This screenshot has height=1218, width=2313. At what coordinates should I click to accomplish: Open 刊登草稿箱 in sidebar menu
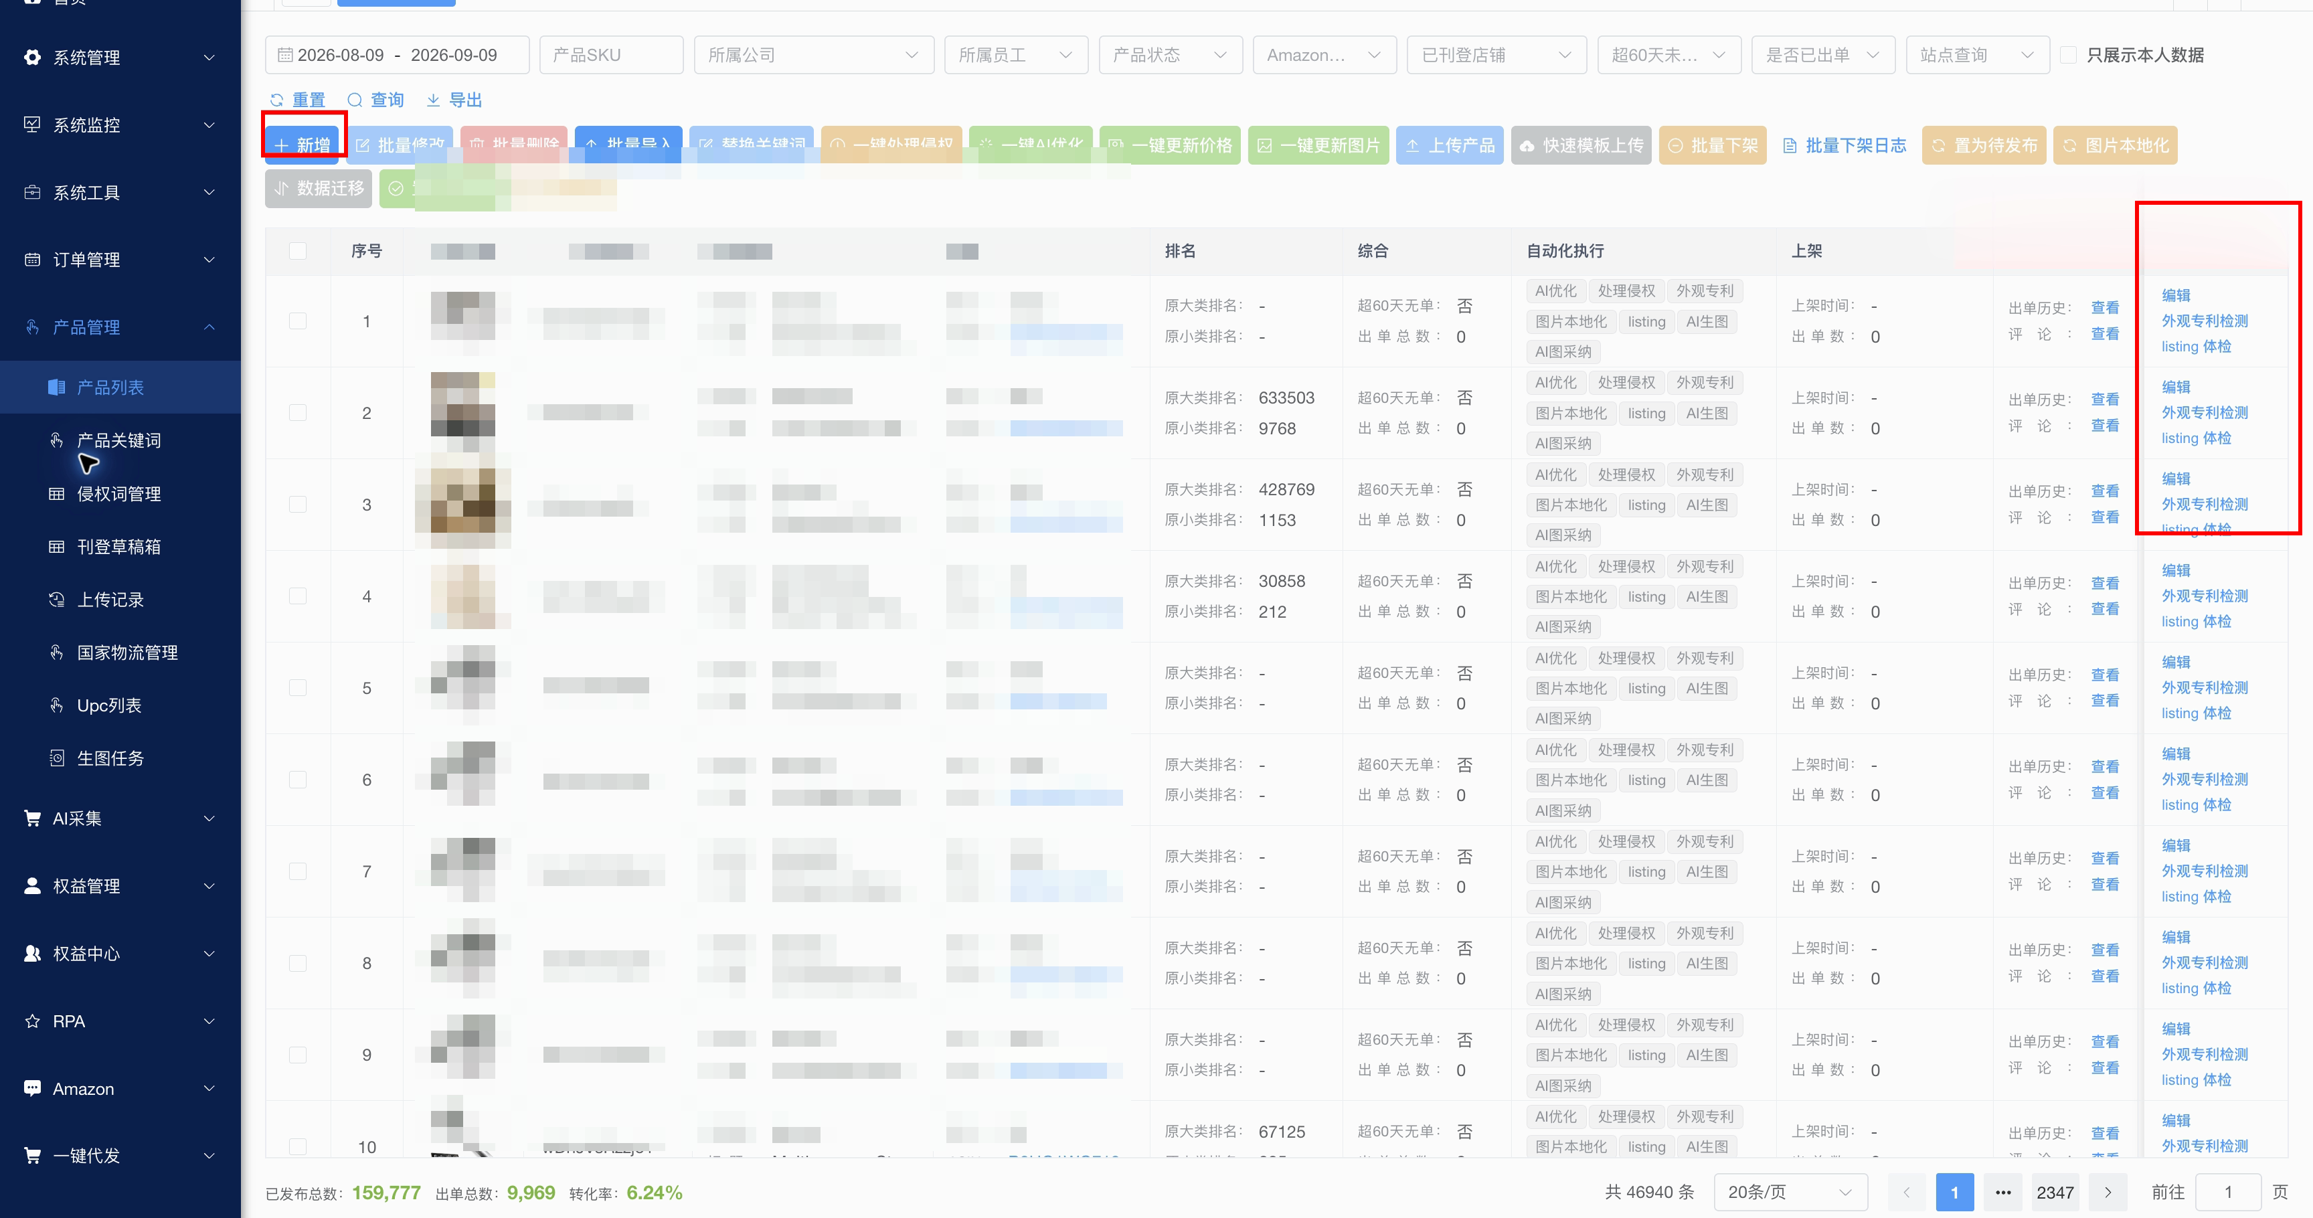pyautogui.click(x=119, y=547)
